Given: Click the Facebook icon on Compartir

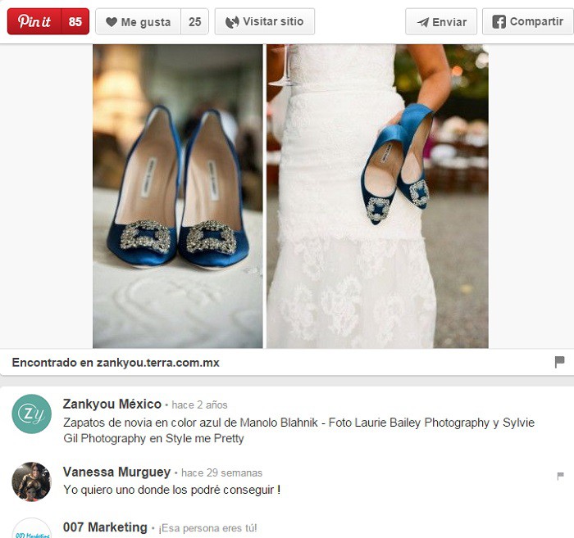Looking at the screenshot, I should click(499, 22).
